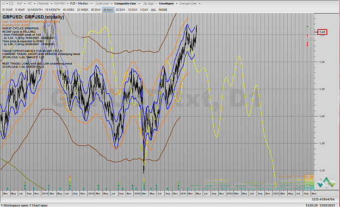The height and width of the screenshot is (207, 340).
Task: Expand the Envelopes dropdown arrow
Action: [x=176, y=3]
